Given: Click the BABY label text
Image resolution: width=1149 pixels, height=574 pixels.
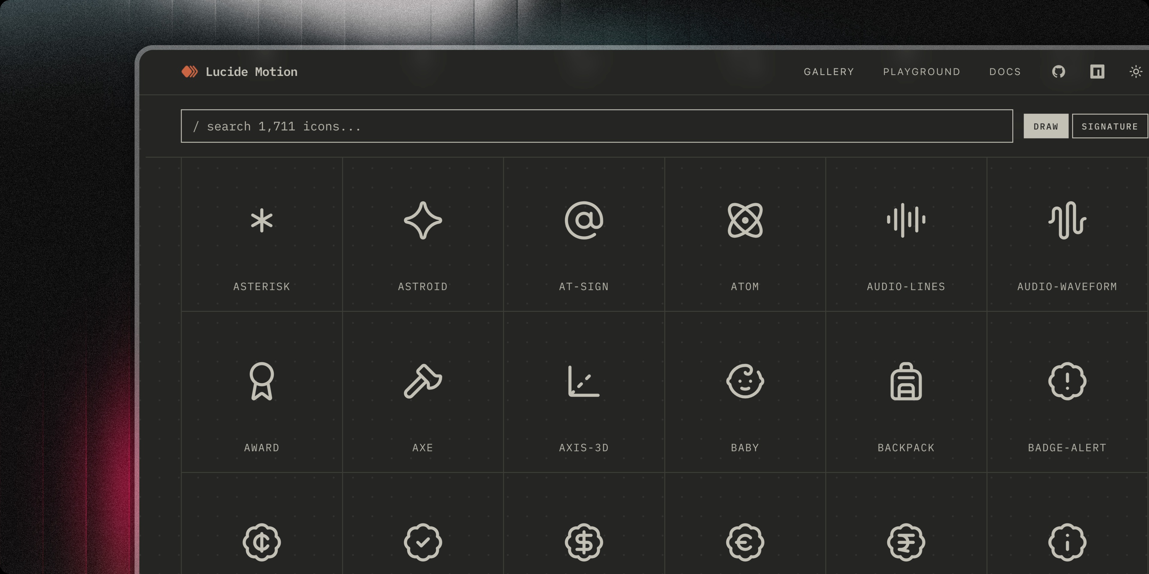Looking at the screenshot, I should pos(745,448).
